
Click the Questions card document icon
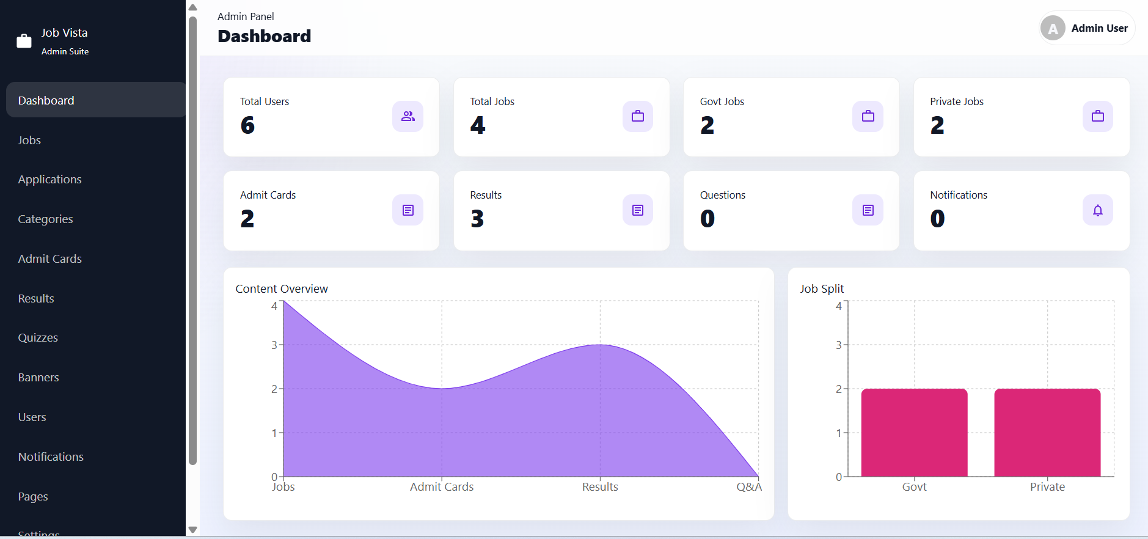(x=868, y=210)
